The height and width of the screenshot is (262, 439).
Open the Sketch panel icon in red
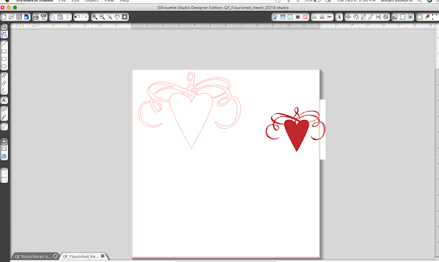pos(305,17)
